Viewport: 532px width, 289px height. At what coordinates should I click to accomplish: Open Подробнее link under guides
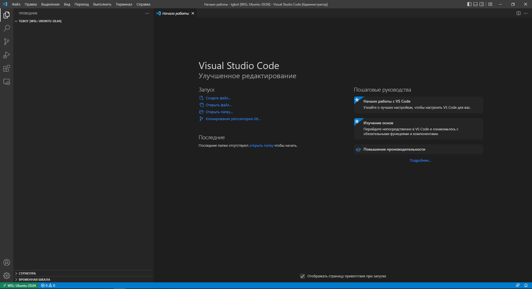pyautogui.click(x=420, y=160)
